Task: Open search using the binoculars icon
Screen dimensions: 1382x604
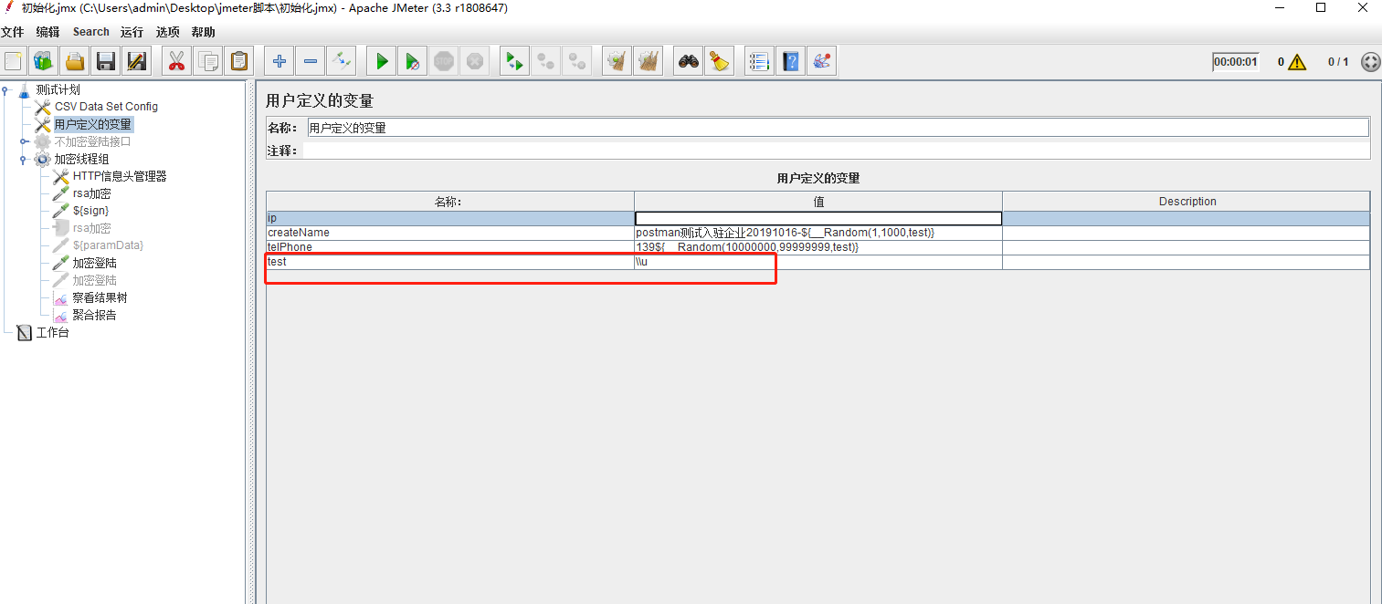Action: pos(688,60)
